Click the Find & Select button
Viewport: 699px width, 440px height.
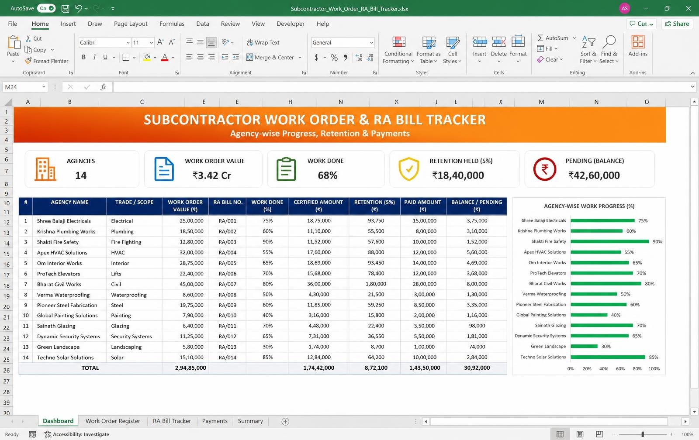[x=609, y=50]
